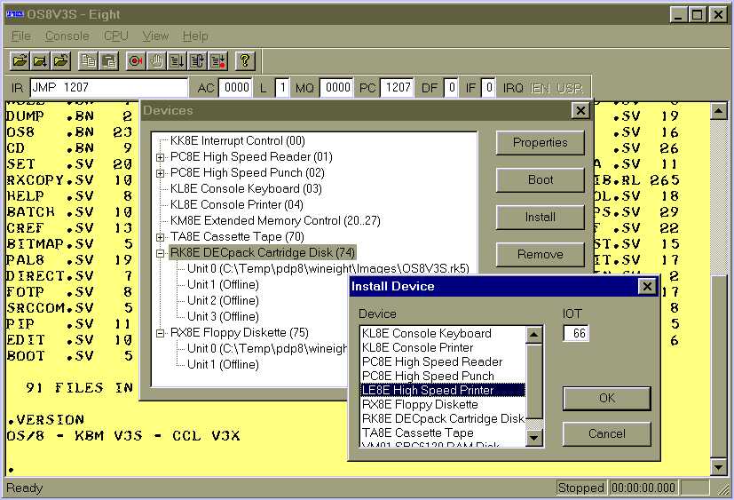Click the L link register field

tap(281, 88)
